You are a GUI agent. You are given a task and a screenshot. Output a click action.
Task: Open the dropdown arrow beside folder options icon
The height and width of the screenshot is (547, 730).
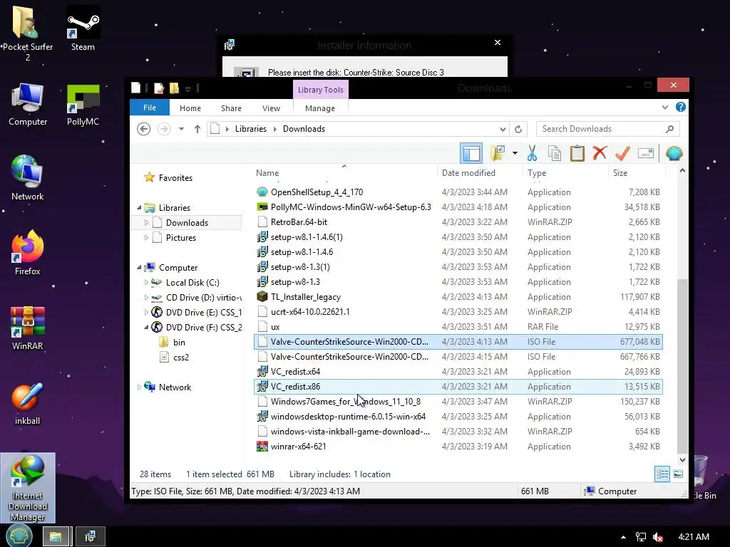click(x=515, y=153)
